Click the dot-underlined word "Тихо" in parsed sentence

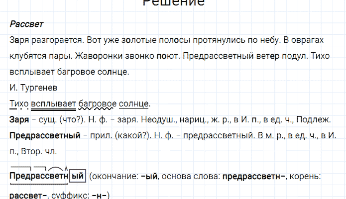point(19,103)
